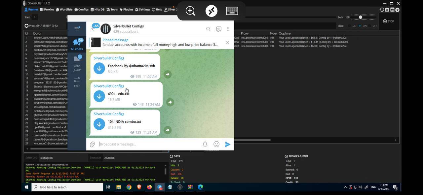423x195 pixels.
Task: Open the Discord link icon
Action: point(392,10)
